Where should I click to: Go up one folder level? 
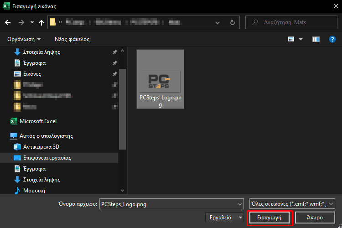(41, 22)
